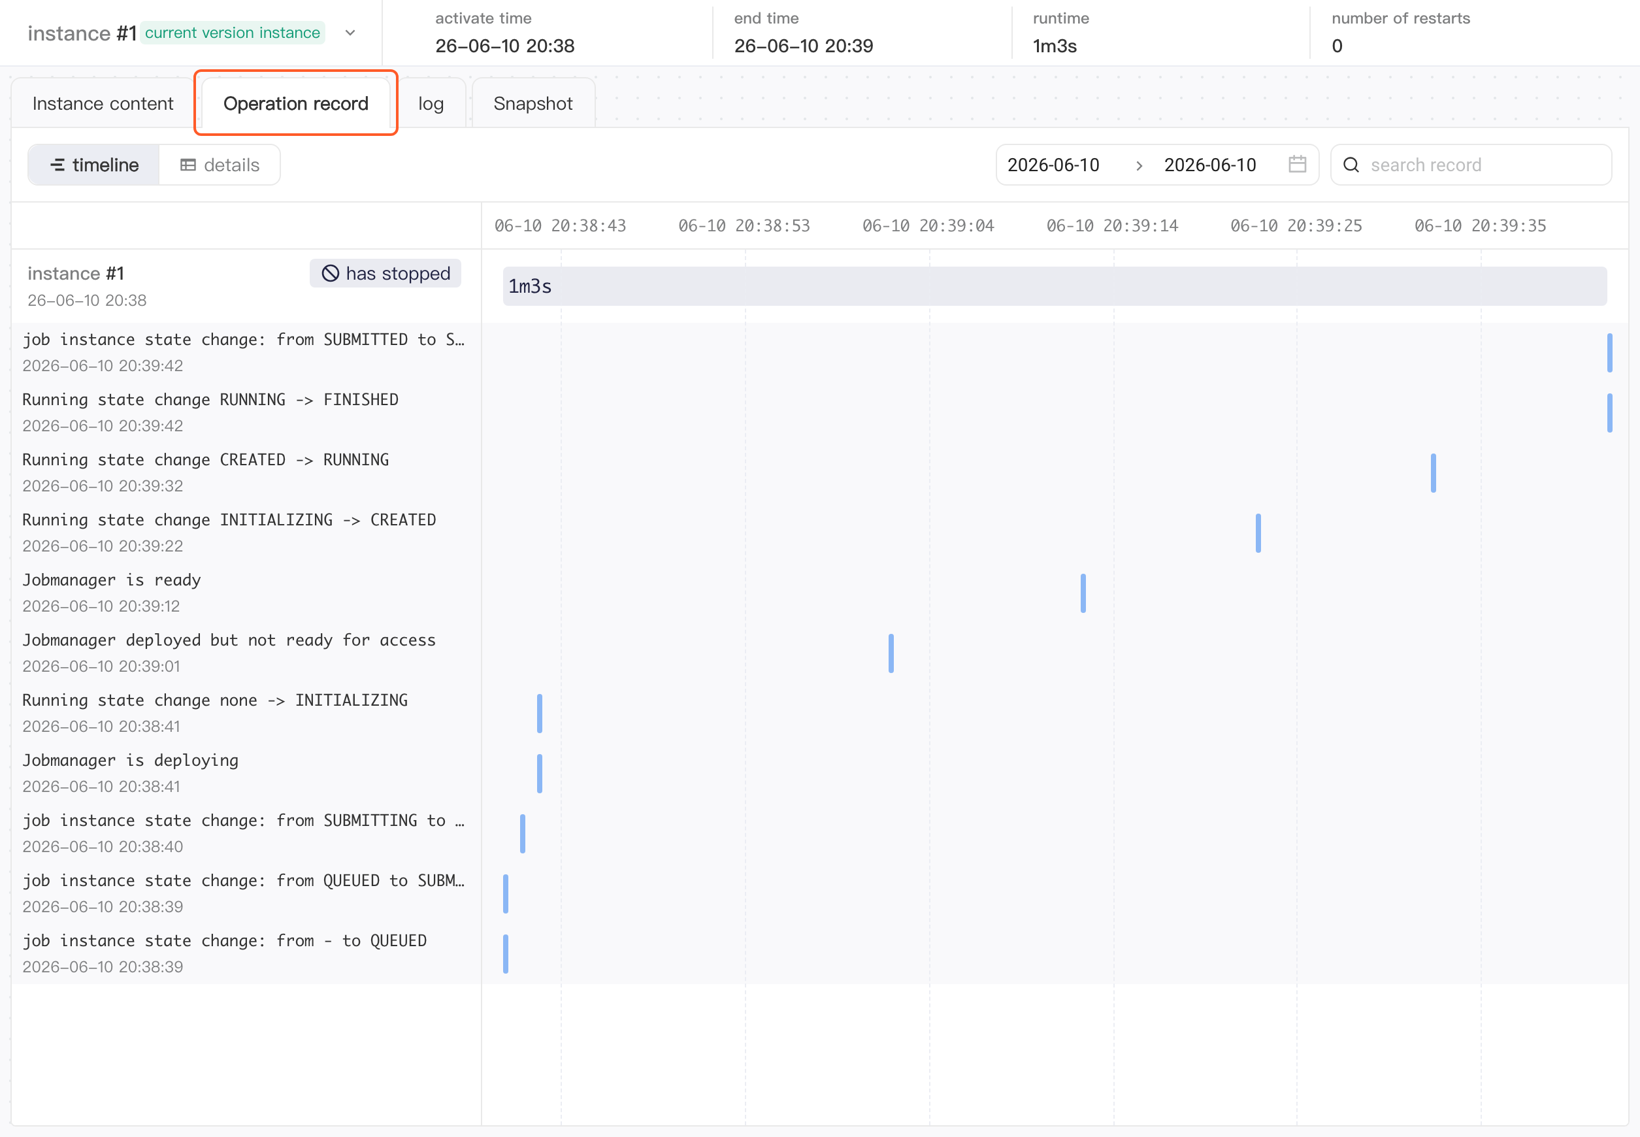Click the from - to QUEUED marker
The width and height of the screenshot is (1640, 1137).
(x=505, y=954)
